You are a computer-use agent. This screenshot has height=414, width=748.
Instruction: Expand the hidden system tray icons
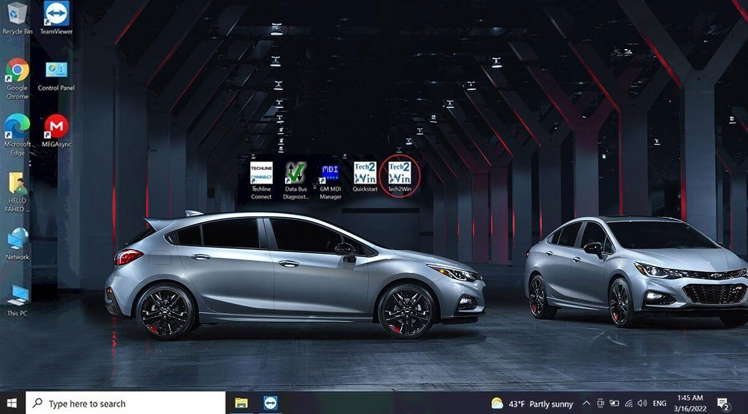[585, 403]
